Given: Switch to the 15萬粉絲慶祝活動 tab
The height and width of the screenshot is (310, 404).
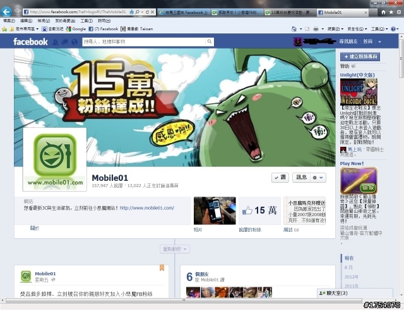Looking at the screenshot, I should 290,12.
